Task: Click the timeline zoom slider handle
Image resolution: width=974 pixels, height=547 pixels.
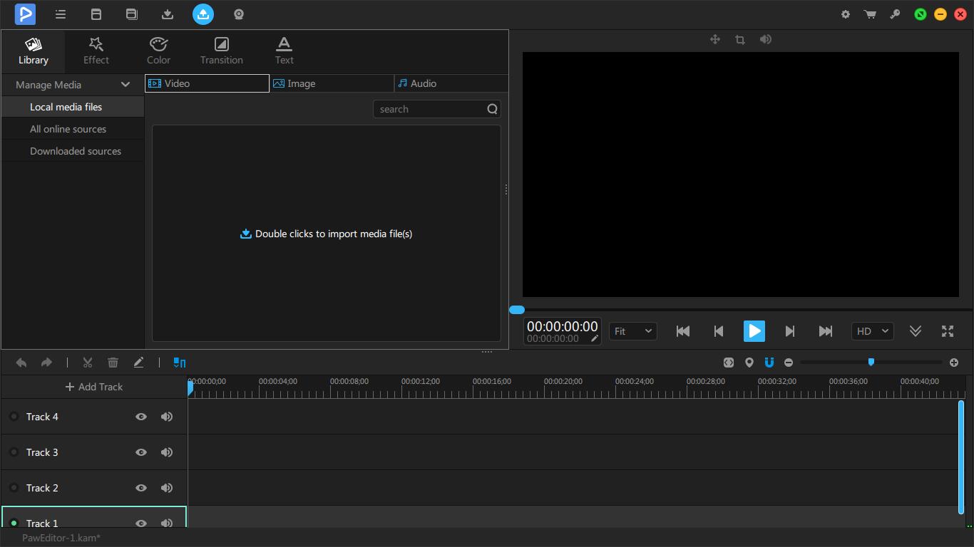Action: (871, 363)
